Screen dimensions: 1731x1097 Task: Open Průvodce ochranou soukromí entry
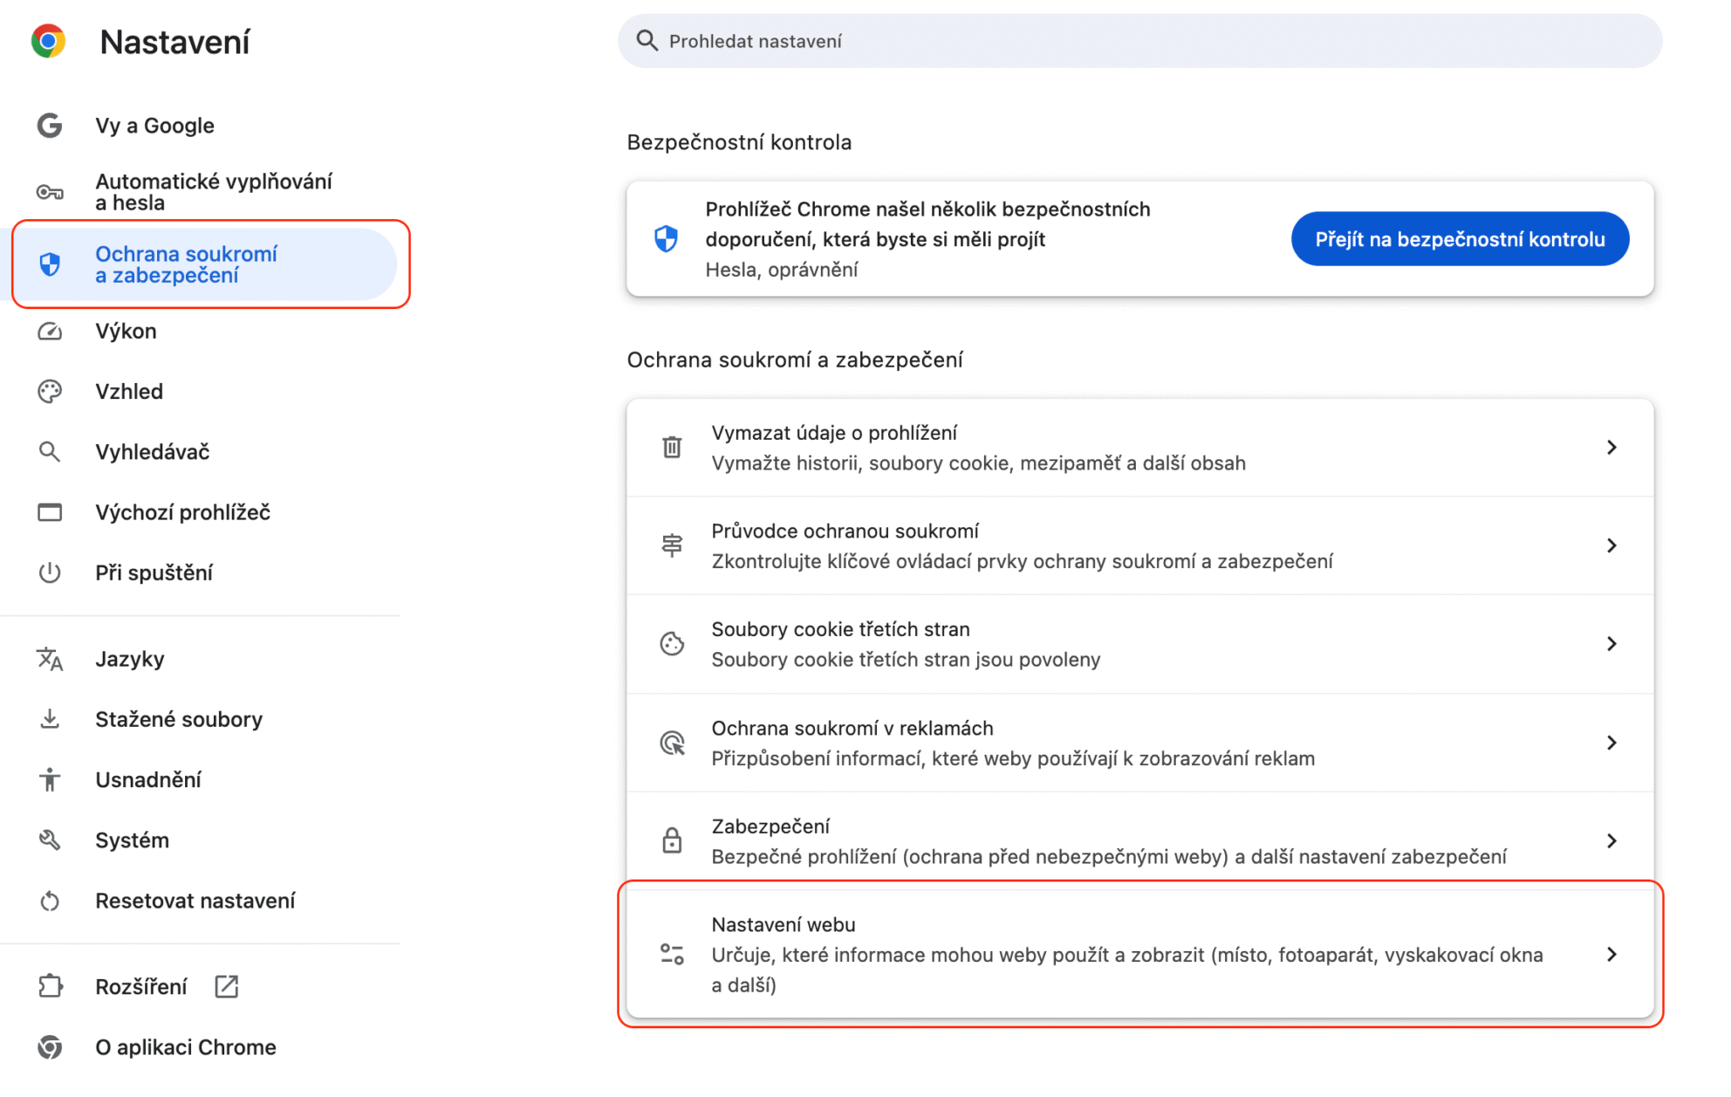click(1021, 545)
